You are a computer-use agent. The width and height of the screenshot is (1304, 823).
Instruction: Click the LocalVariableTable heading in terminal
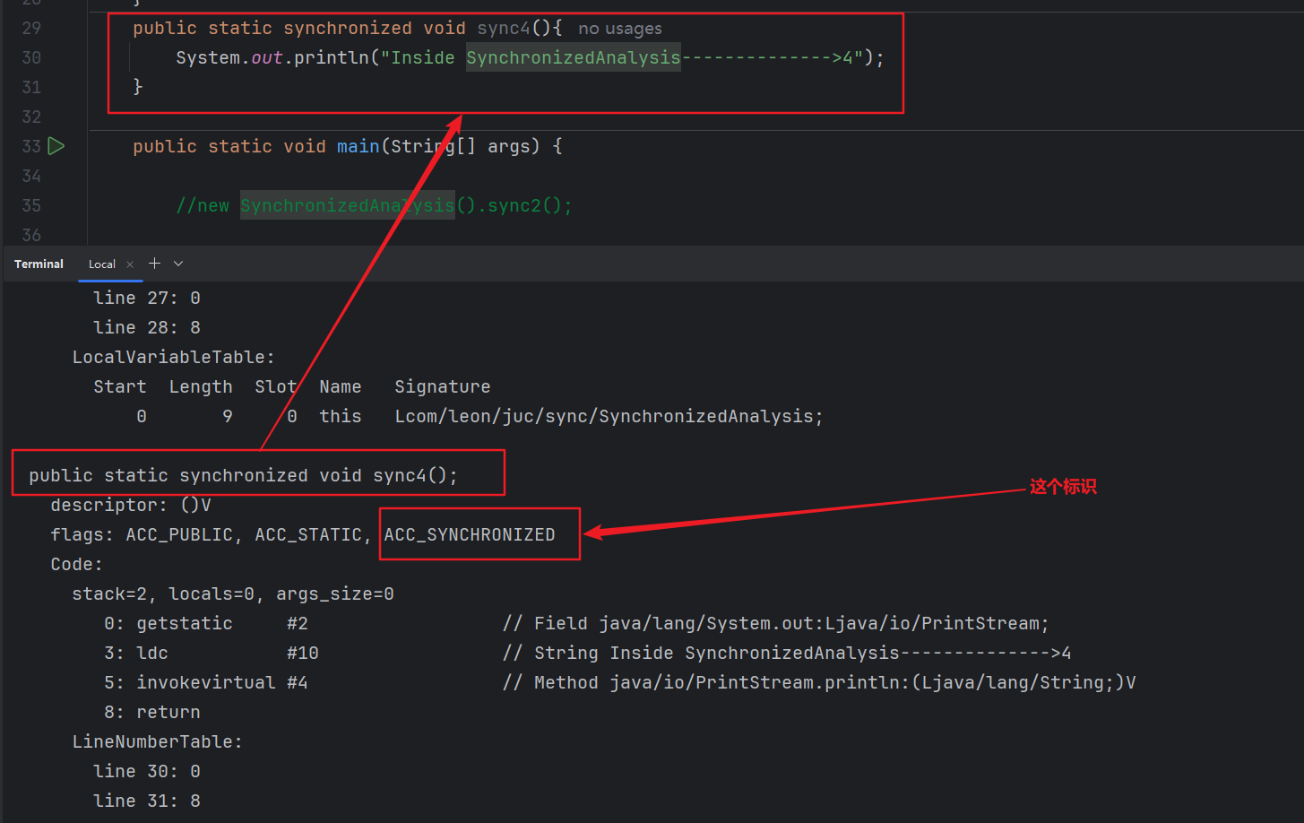coord(173,357)
